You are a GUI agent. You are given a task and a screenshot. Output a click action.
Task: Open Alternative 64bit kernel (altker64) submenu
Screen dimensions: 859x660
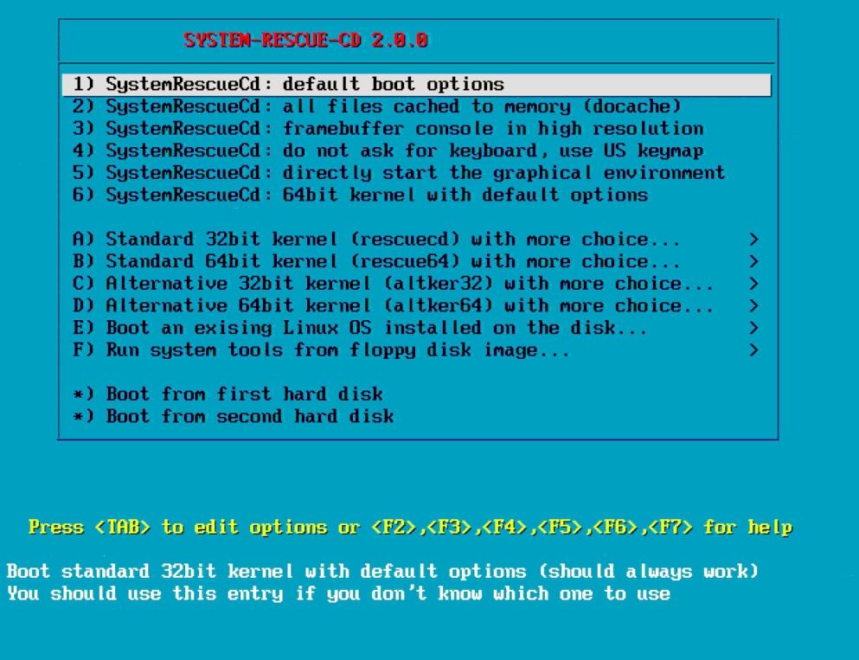416,305
